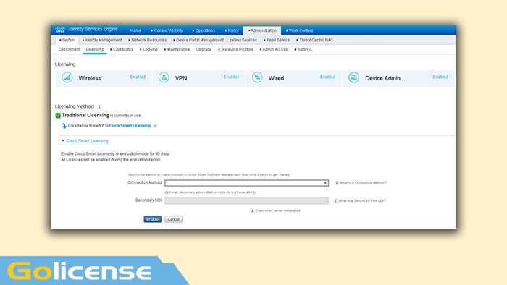Expand the Device Portal Management submenu
Image resolution: width=507 pixels, height=285 pixels.
198,40
